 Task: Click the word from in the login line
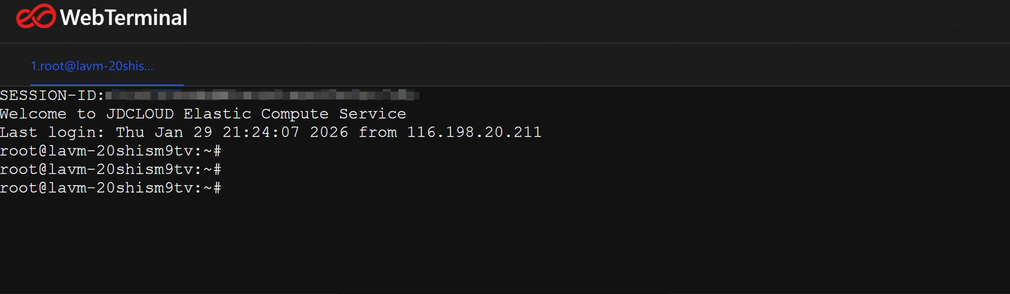pyautogui.click(x=378, y=132)
